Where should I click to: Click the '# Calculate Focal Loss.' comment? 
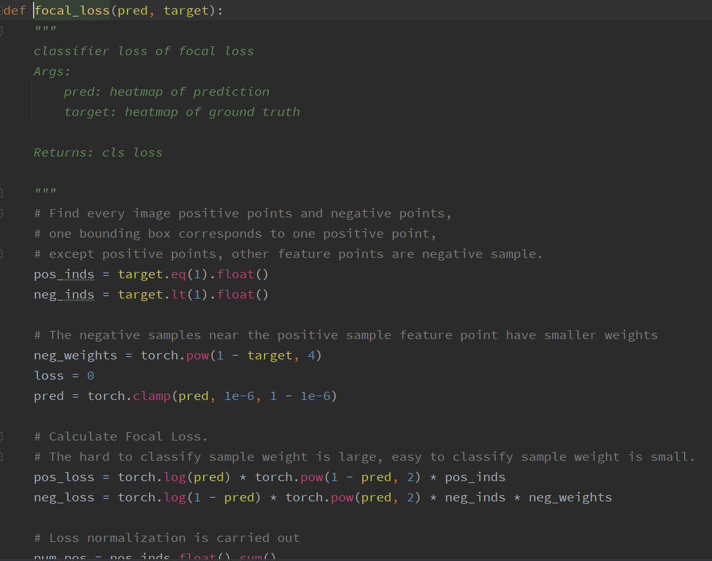coord(121,437)
